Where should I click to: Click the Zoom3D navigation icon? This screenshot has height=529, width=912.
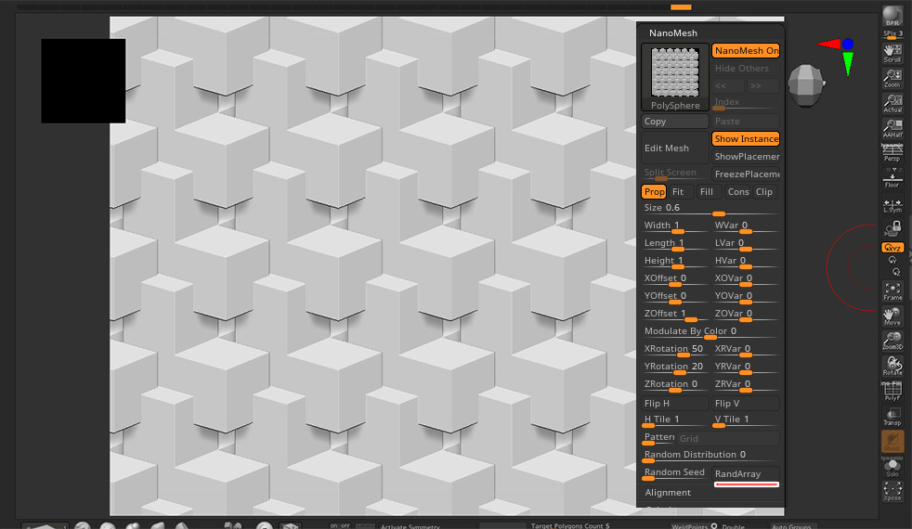click(892, 340)
